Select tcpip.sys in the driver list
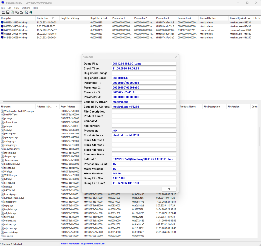This screenshot has height=246, width=261. 9,206
